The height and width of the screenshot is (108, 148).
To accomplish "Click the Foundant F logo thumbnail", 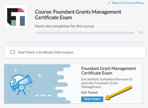I will click(16, 17).
